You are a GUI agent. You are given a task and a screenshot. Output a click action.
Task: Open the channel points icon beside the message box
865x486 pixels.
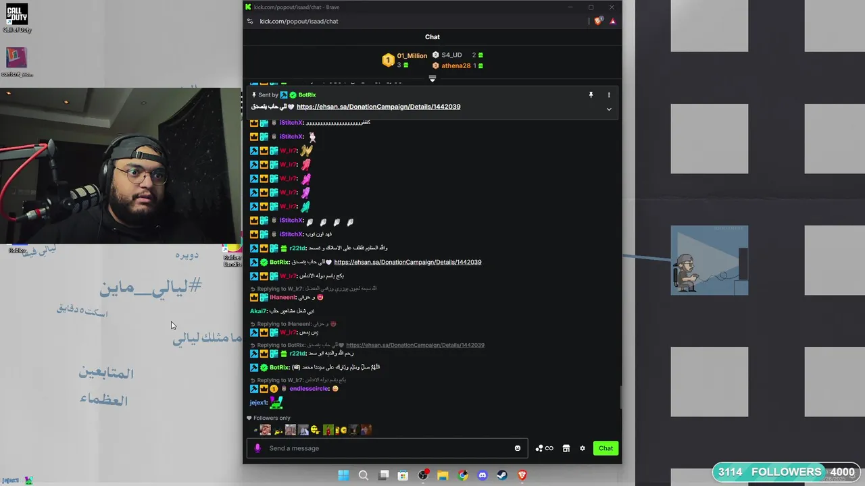[x=544, y=448]
